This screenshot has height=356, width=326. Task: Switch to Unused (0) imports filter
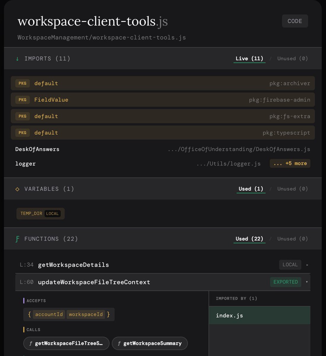pos(292,58)
